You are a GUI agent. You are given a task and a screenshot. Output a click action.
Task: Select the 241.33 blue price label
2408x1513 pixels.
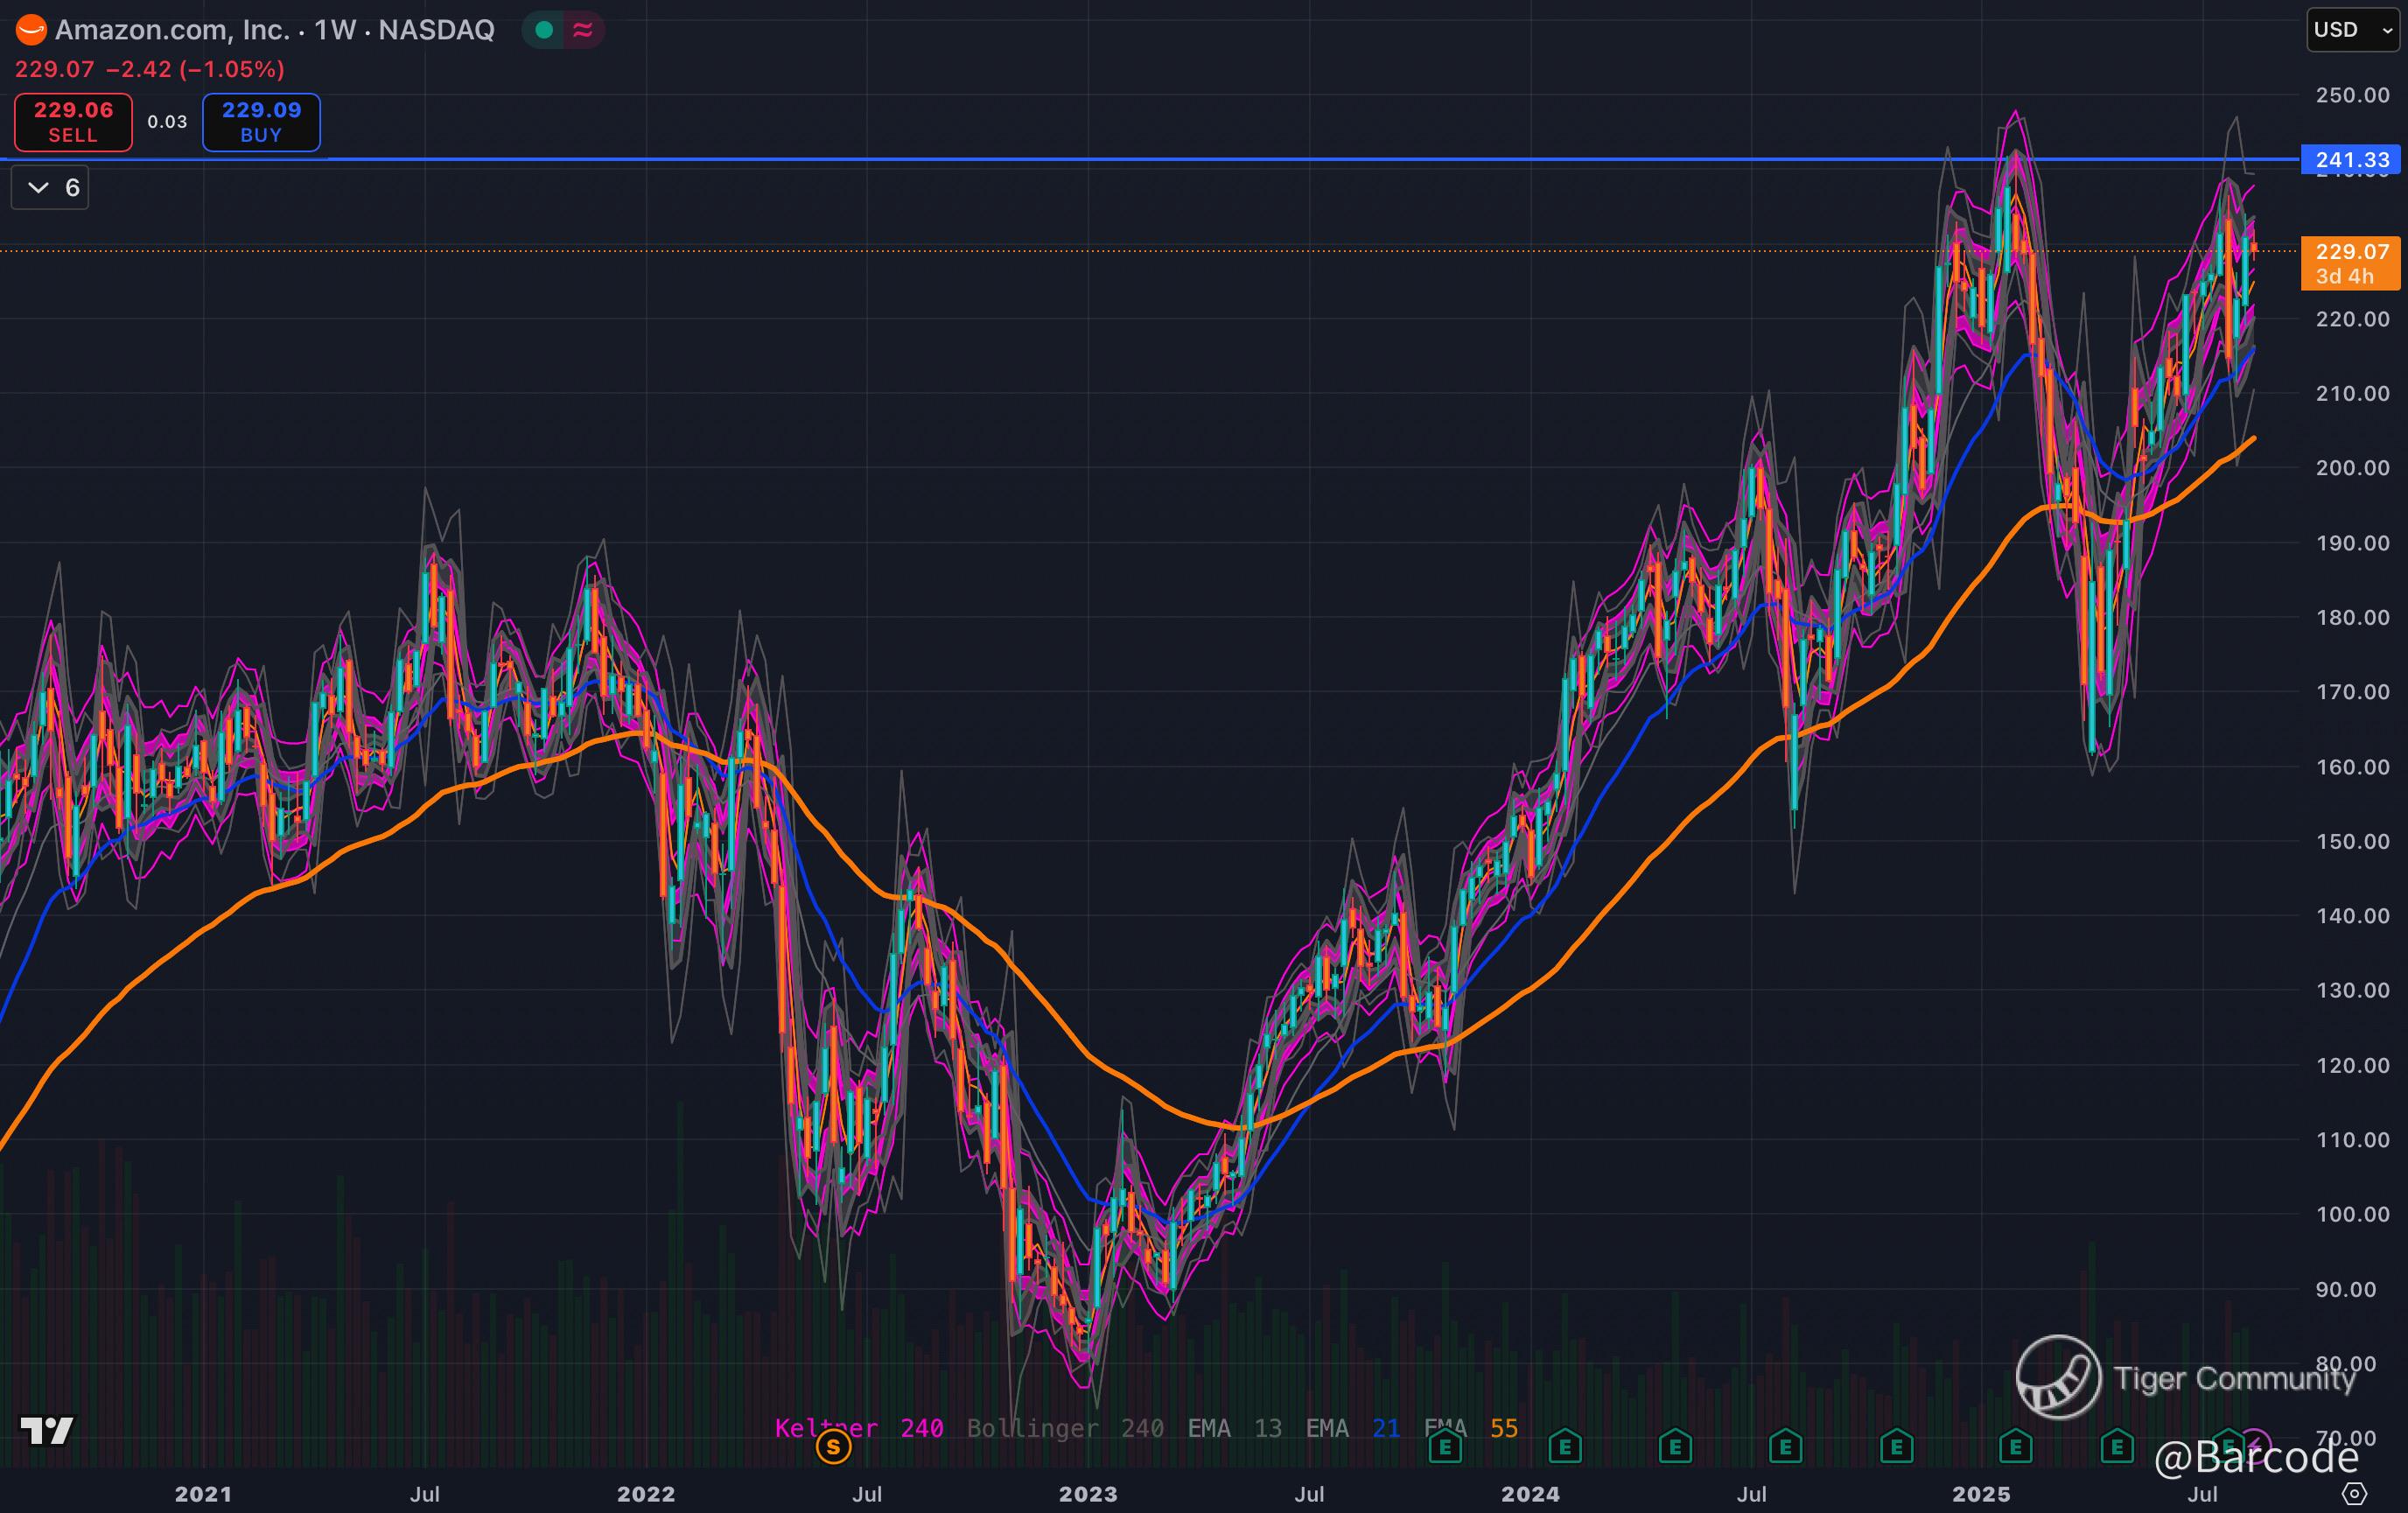click(2350, 160)
